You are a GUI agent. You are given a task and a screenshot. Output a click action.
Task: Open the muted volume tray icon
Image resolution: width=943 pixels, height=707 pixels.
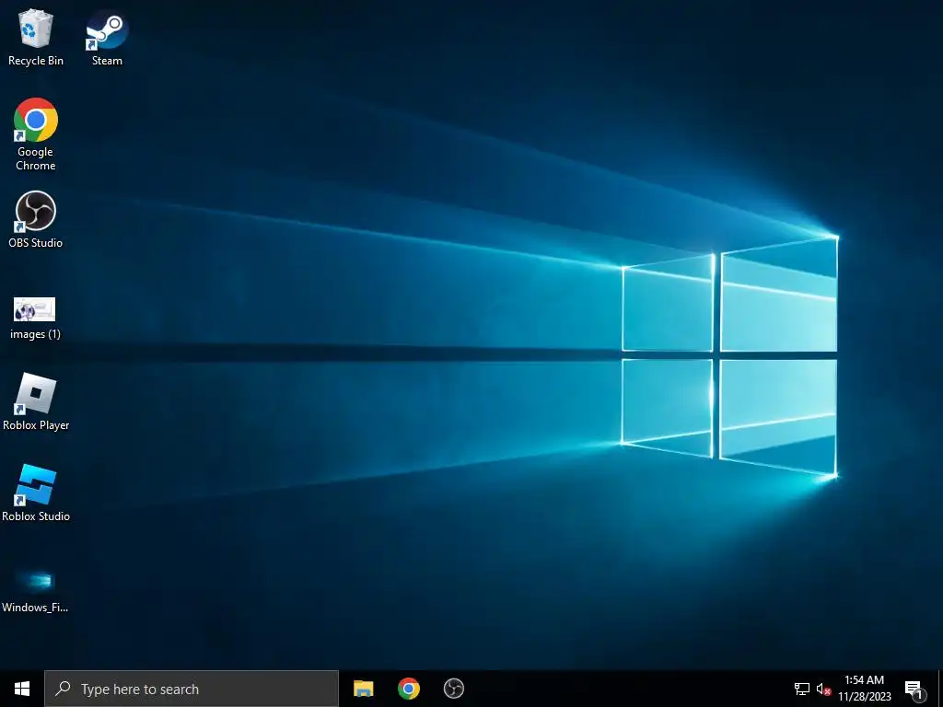point(823,689)
